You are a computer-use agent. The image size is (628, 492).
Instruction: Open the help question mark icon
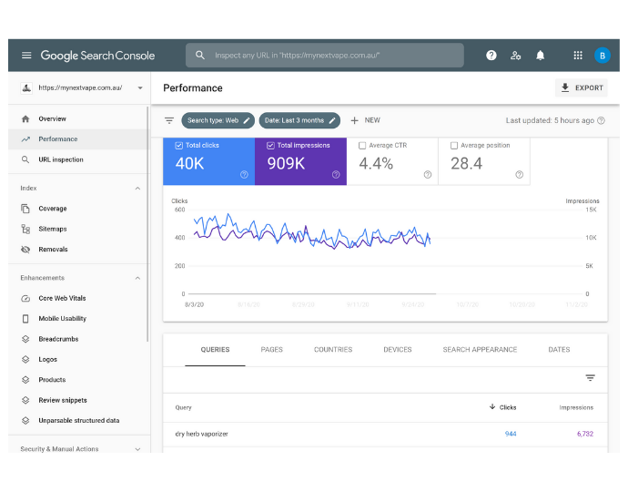pos(491,56)
